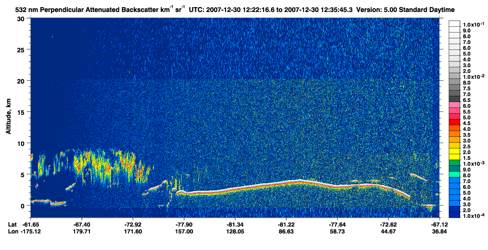Click the longitude value 36.84
The width and height of the screenshot is (488, 250).
[440, 232]
